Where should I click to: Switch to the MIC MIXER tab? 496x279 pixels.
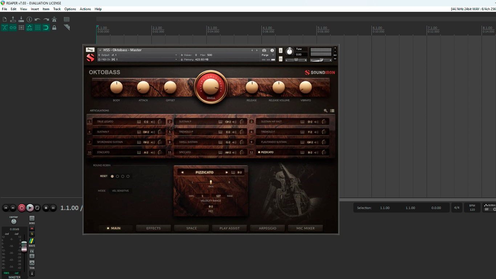point(305,228)
